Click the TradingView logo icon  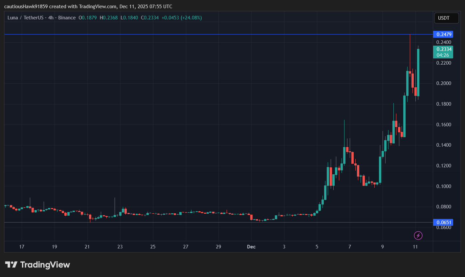[x=11, y=265]
